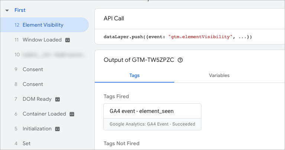Click code icon beside Container Loaded
The height and width of the screenshot is (150, 285).
click(72, 114)
